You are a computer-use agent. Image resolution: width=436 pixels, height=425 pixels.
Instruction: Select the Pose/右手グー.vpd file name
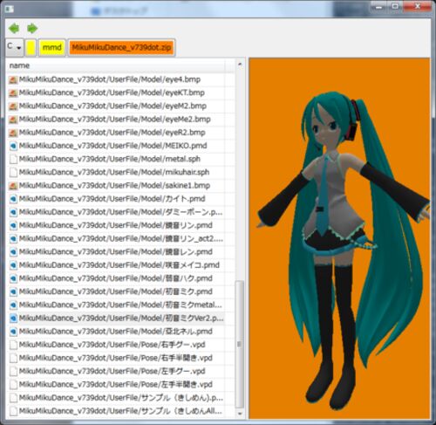pos(112,345)
